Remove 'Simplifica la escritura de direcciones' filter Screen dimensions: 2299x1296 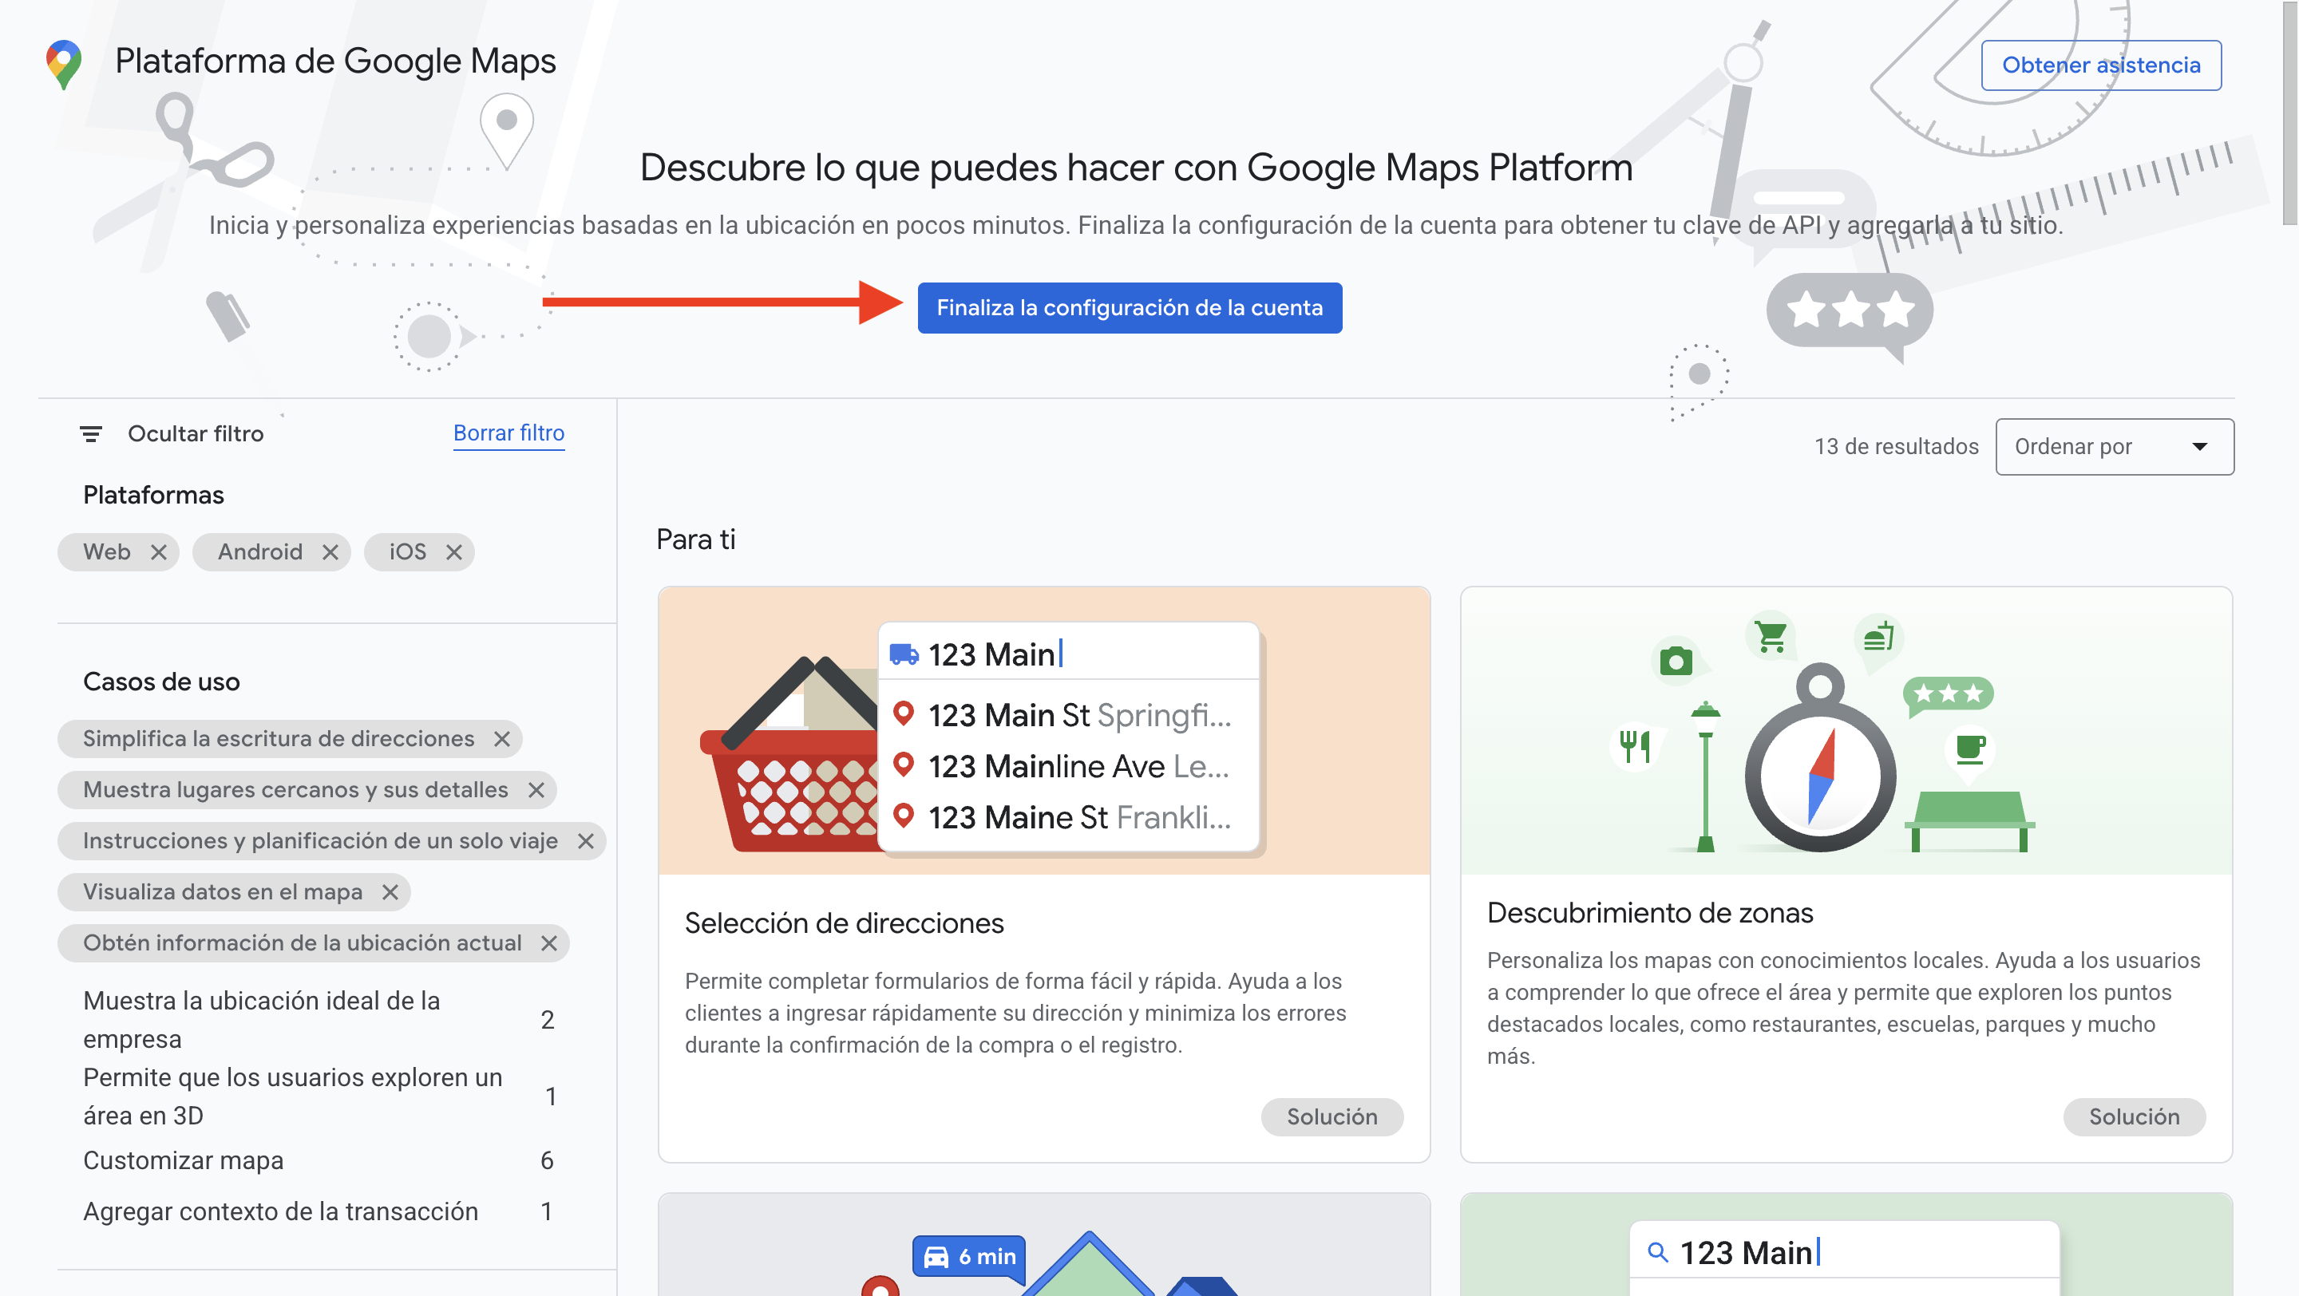[502, 740]
